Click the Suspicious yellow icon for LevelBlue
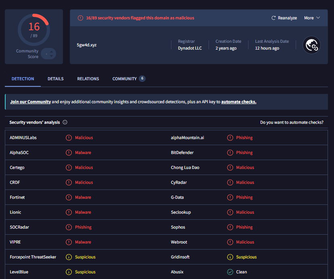This screenshot has width=334, height=279. 69,272
